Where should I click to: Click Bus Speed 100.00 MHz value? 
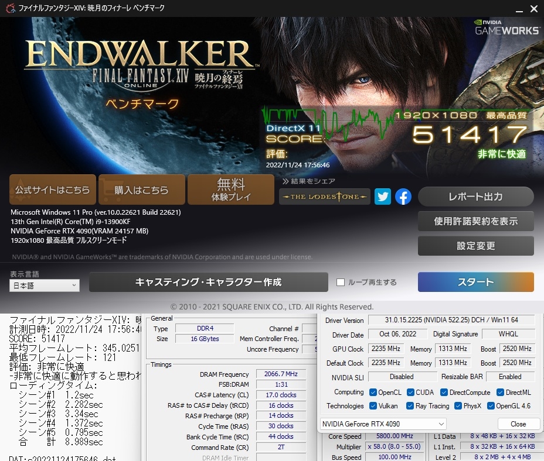pos(395,457)
